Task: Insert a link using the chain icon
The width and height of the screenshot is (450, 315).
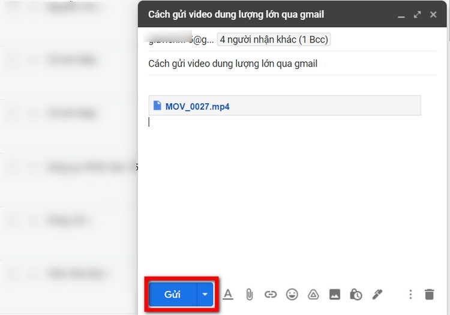Action: [x=271, y=295]
